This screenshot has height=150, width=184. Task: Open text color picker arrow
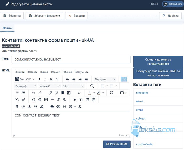[94, 93]
